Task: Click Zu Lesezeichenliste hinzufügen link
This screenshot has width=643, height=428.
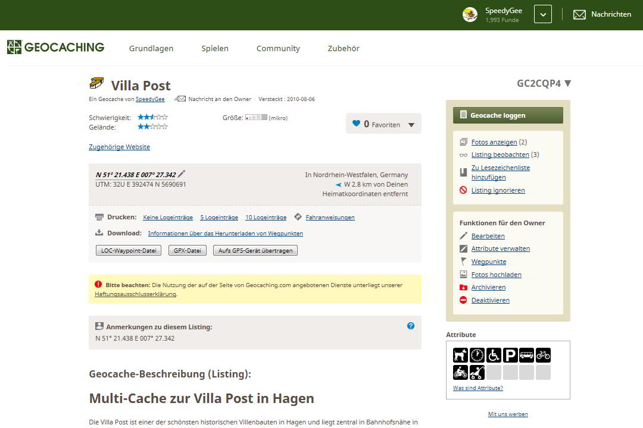Action: 500,172
